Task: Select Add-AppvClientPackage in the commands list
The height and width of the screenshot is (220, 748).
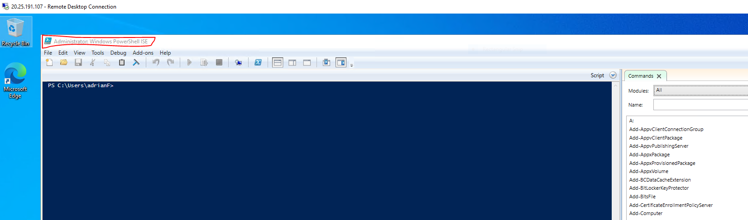Action: [x=656, y=138]
